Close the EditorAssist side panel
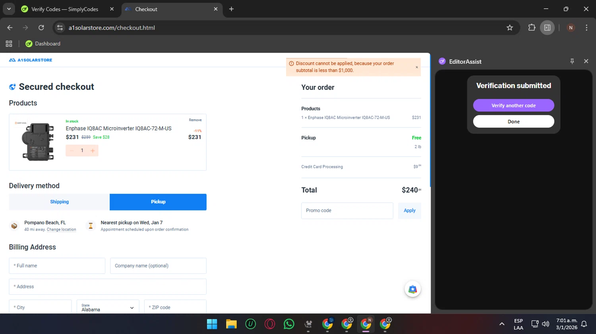 586,61
